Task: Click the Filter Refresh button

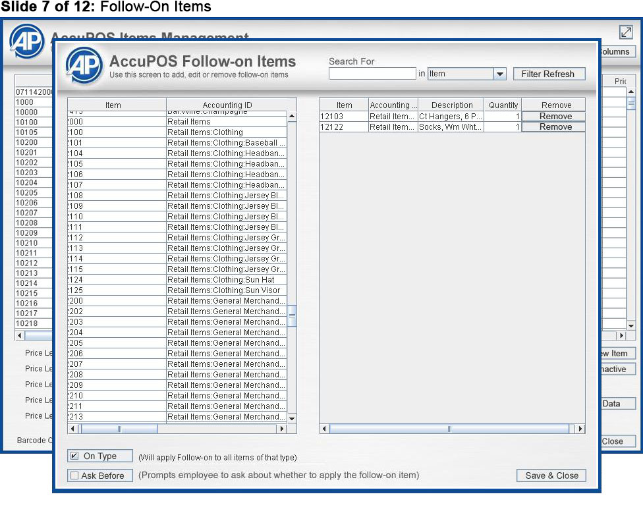Action: tap(549, 74)
